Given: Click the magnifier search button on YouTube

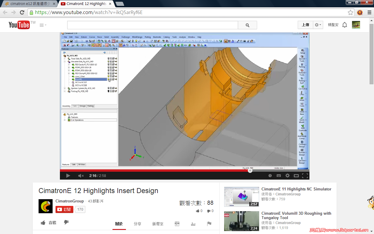Looking at the screenshot, I should click(x=247, y=25).
